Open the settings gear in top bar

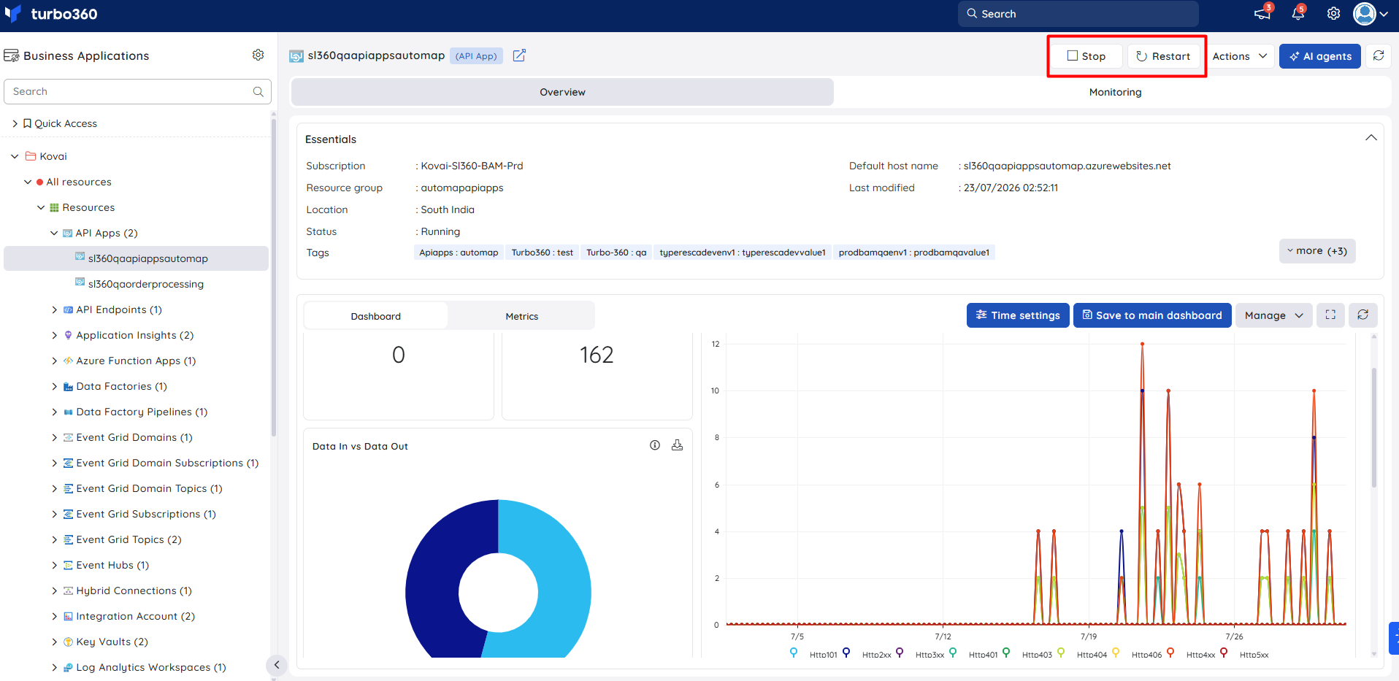1333,14
